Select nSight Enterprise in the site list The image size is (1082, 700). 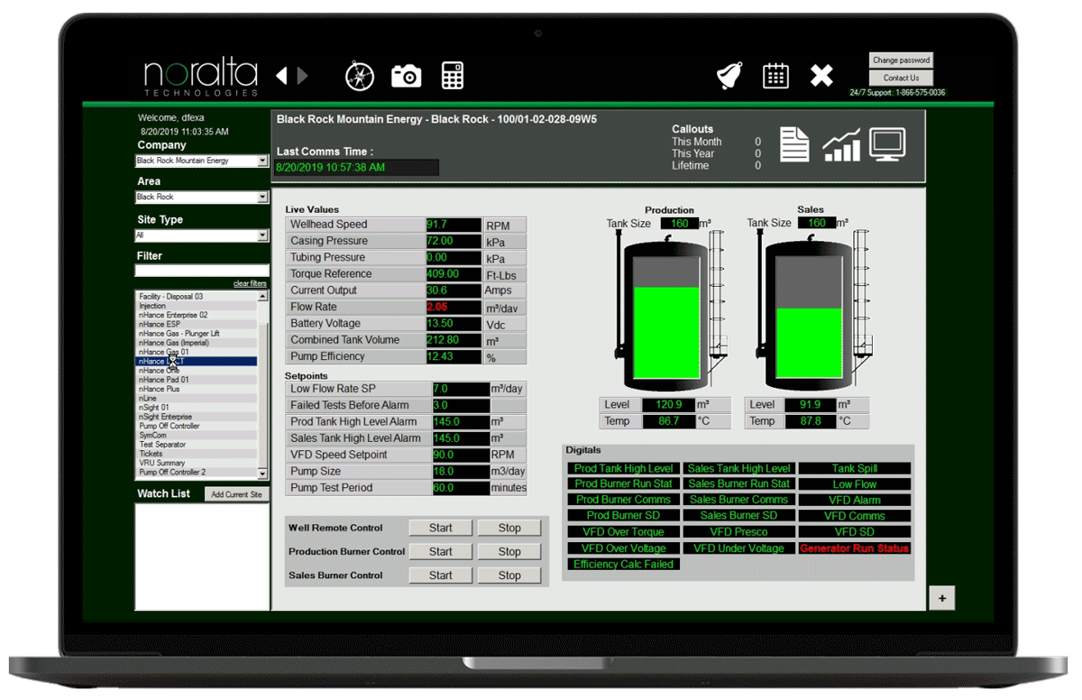pos(197,417)
